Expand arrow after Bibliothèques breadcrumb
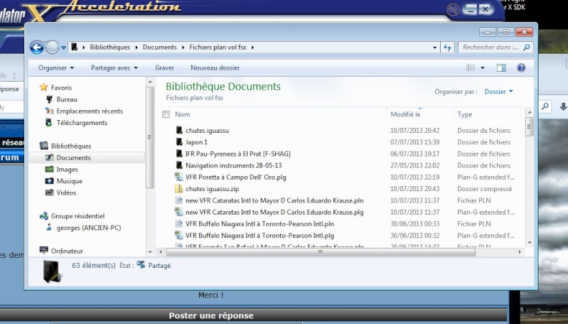568x324 pixels. (137, 48)
